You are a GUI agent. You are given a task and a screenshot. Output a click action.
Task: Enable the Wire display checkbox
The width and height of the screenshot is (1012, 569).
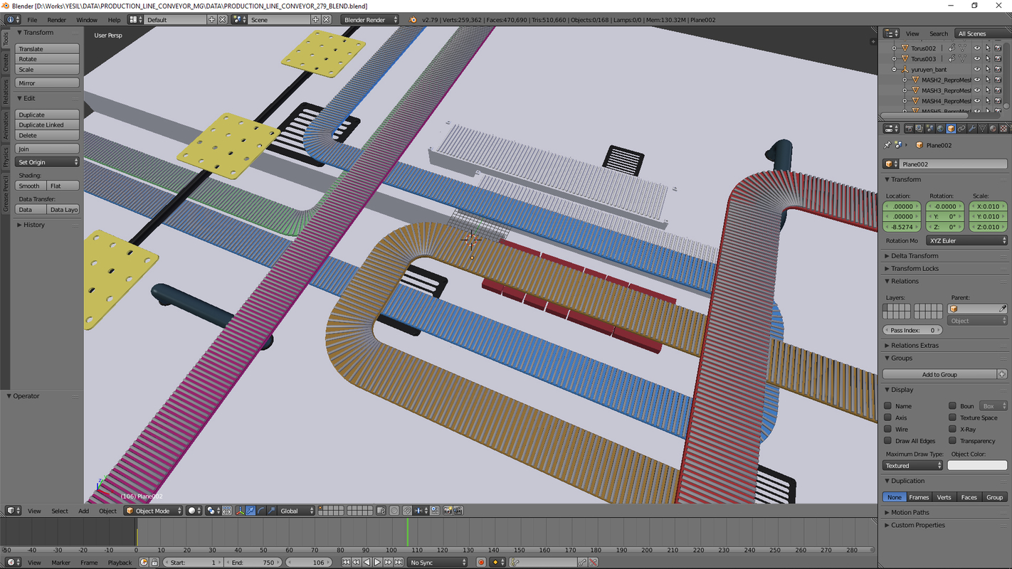[887, 430]
